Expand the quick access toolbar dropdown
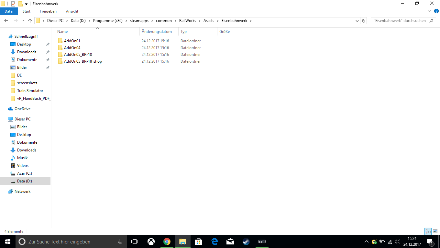 pyautogui.click(x=26, y=4)
